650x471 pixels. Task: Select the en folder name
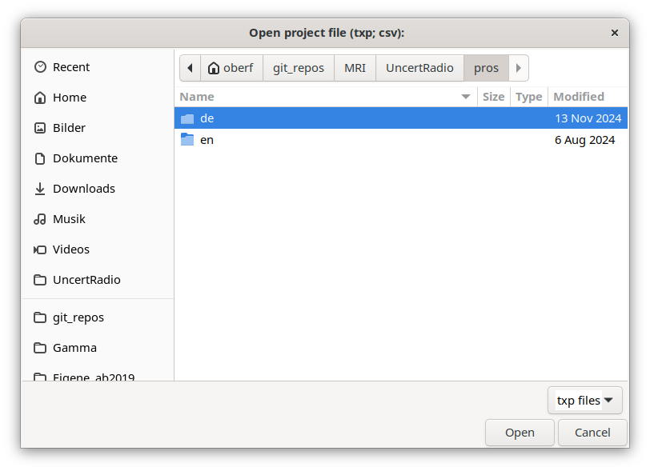[x=207, y=140]
